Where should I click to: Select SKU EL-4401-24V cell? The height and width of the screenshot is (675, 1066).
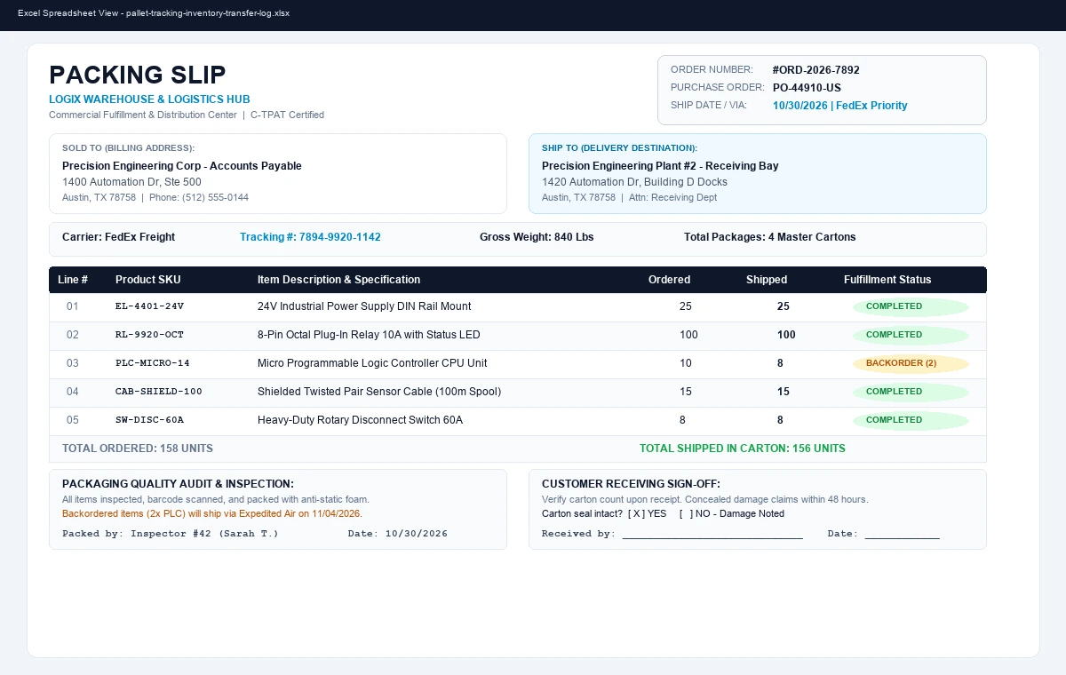pyautogui.click(x=149, y=306)
